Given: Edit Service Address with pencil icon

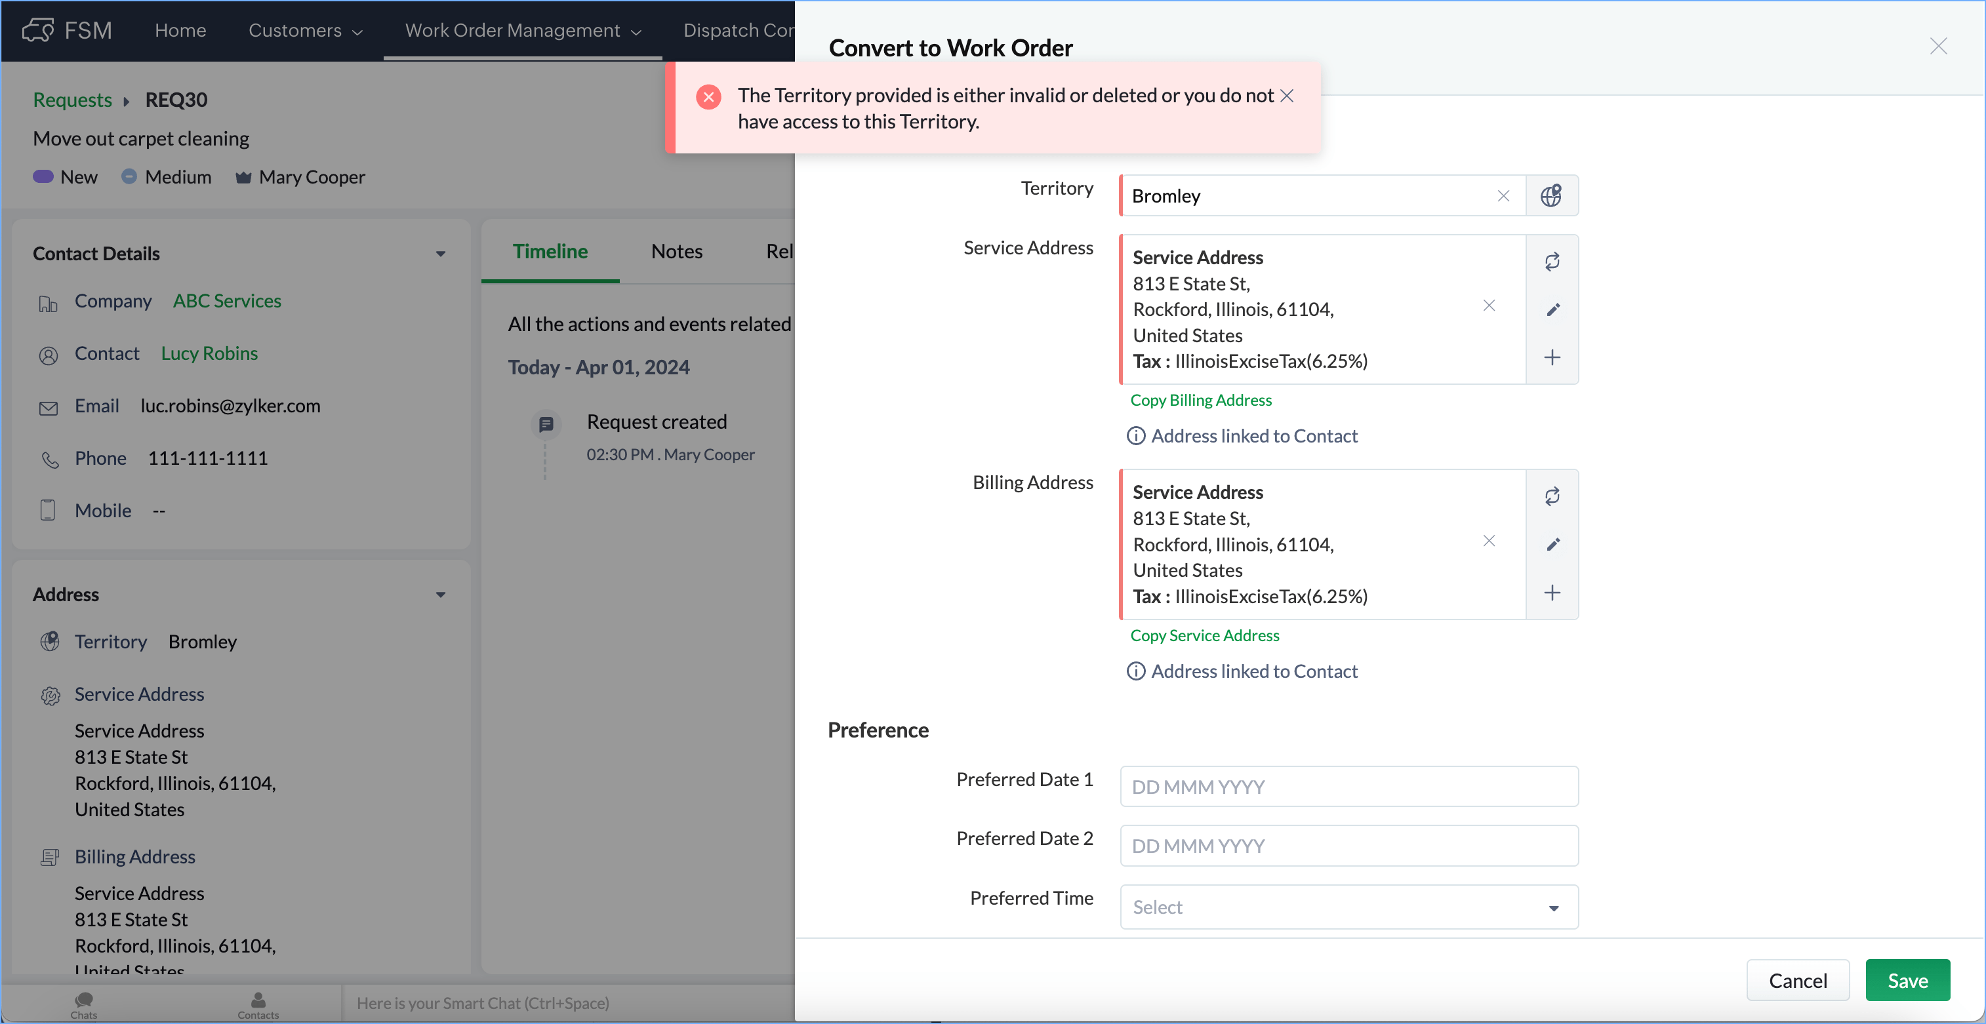Looking at the screenshot, I should (x=1552, y=309).
